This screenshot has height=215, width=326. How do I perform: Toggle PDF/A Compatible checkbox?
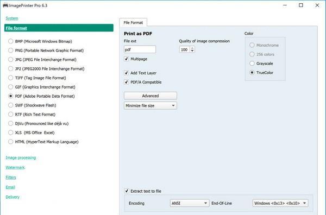click(x=127, y=82)
